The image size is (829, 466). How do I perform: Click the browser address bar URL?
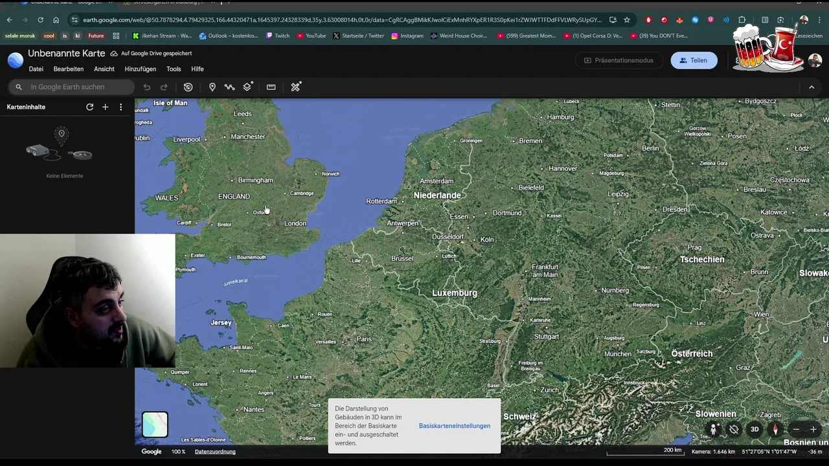pos(342,19)
